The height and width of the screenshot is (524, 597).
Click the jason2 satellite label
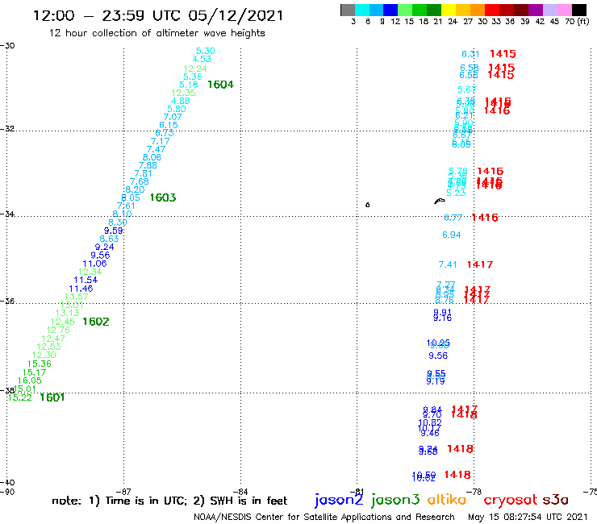pyautogui.click(x=339, y=500)
